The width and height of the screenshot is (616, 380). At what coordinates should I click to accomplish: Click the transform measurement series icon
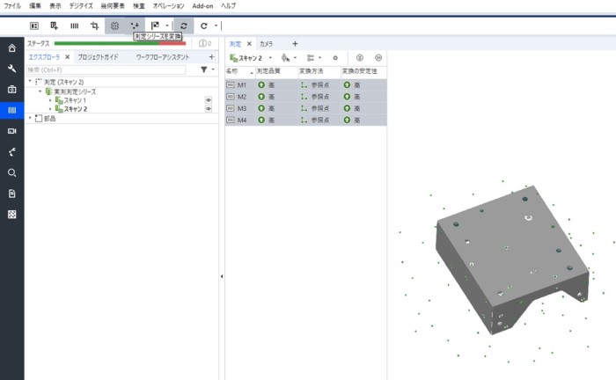[136, 26]
